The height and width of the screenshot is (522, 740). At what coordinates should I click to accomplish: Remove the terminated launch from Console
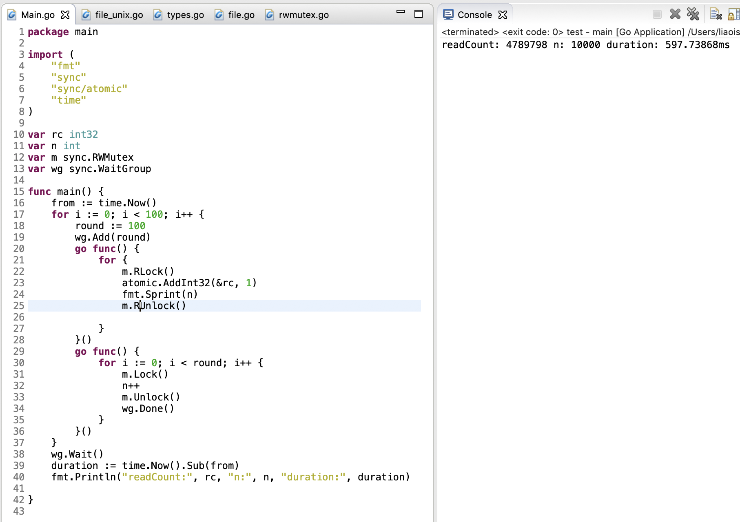(675, 15)
